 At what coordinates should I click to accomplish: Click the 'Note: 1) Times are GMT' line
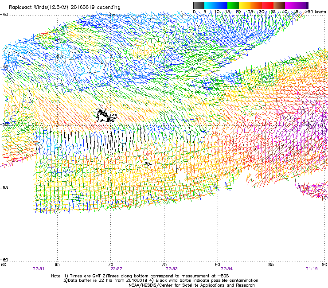tap(140, 276)
